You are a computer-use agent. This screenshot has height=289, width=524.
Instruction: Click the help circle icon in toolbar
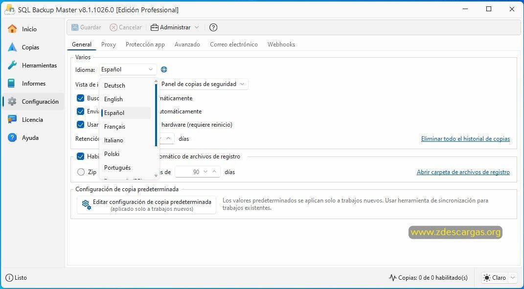[213, 27]
